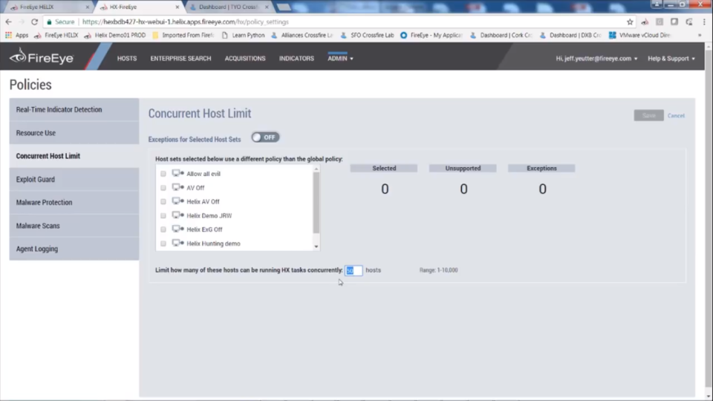Check the Helix ExG Off checkbox
This screenshot has height=401, width=713.
tap(163, 229)
